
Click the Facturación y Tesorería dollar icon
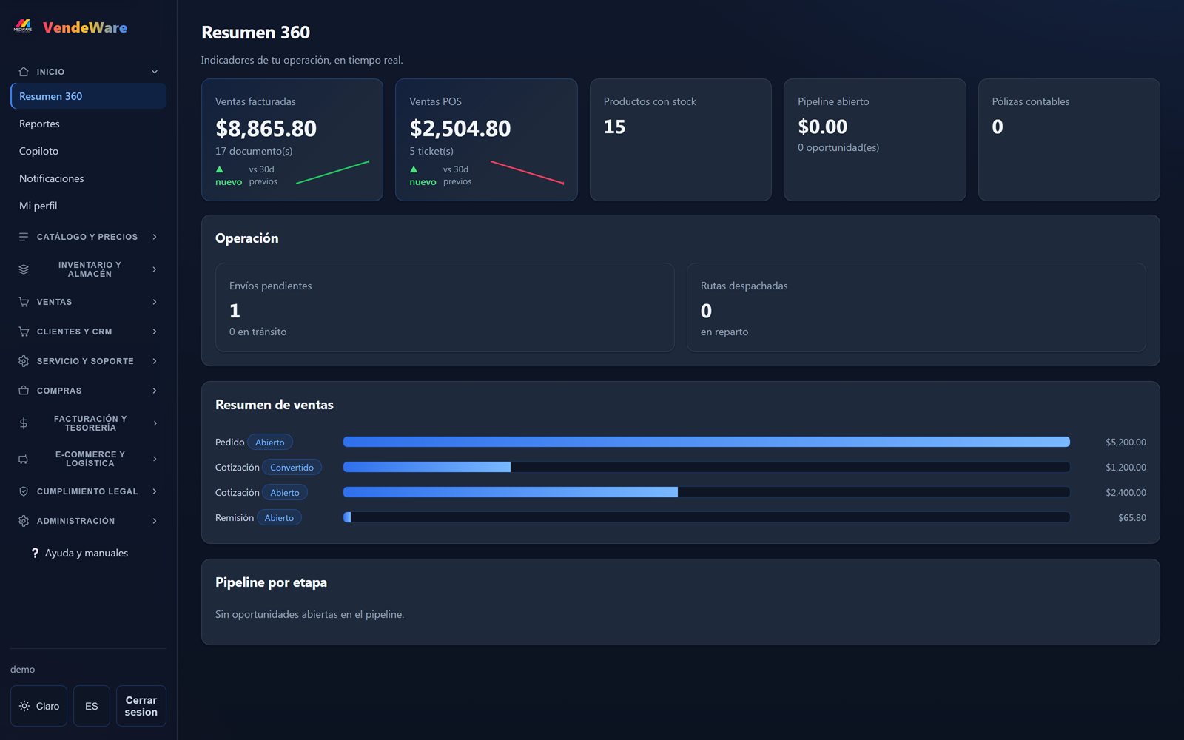24,423
